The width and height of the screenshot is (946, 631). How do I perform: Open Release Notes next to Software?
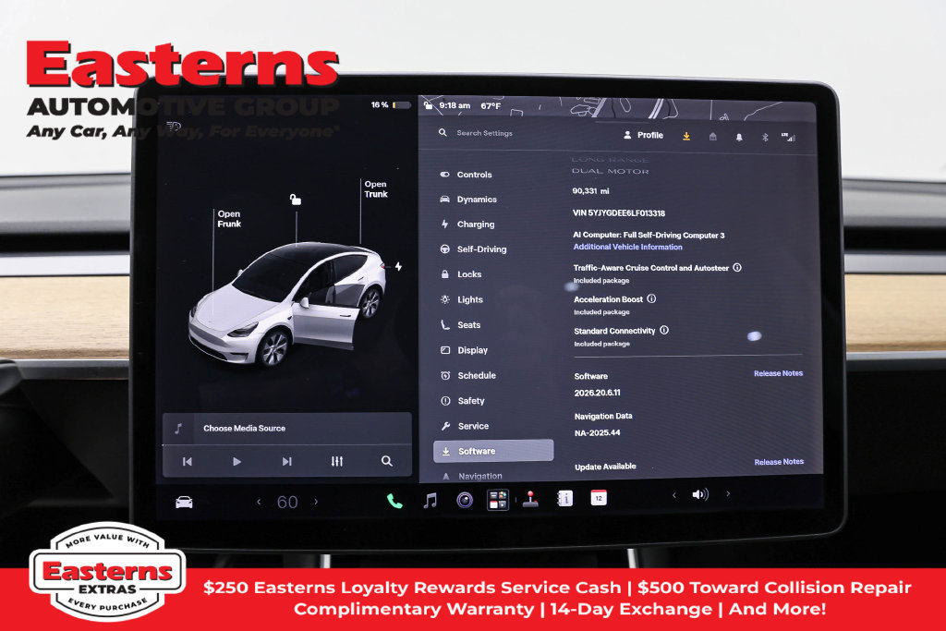778,373
